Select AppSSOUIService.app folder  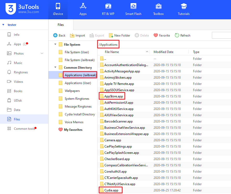pos(164,90)
